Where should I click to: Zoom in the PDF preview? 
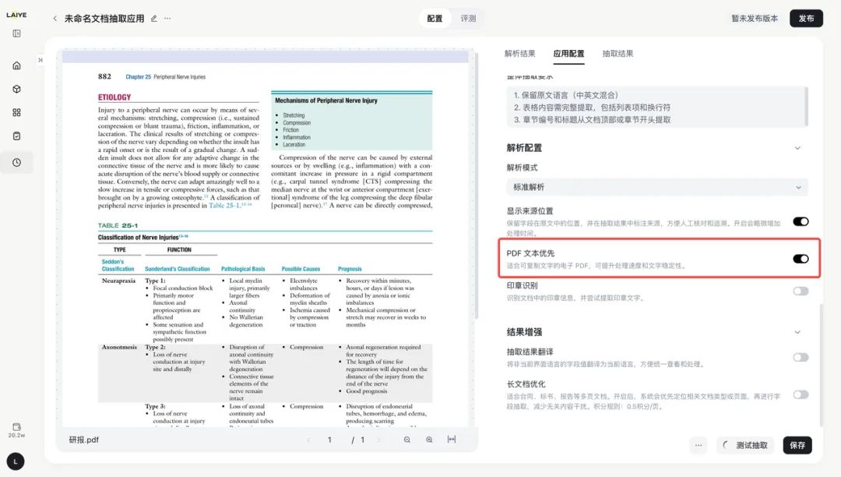click(429, 440)
